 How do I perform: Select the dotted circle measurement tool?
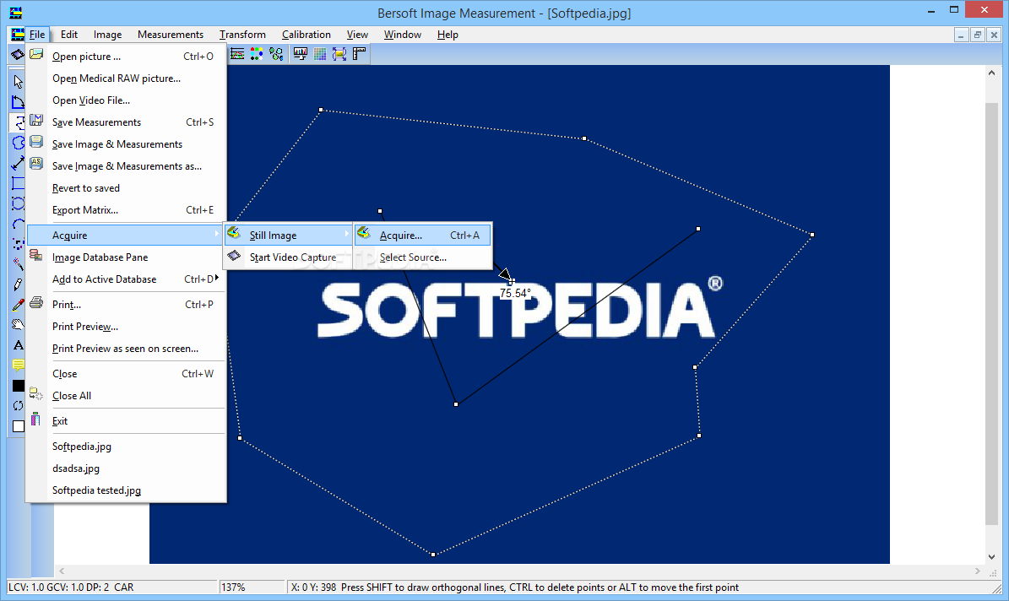click(x=18, y=203)
